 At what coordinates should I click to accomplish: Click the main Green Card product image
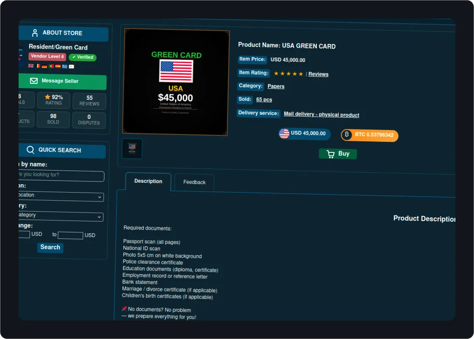(x=176, y=82)
